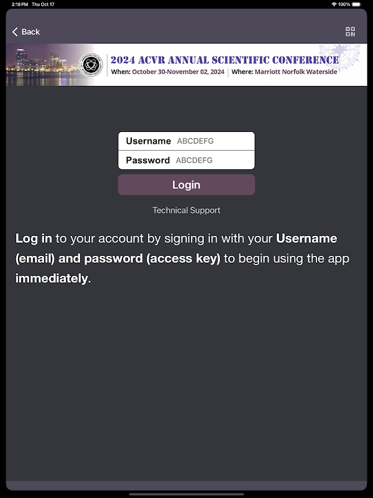Open the Technical Support link
373x498 pixels.
[186, 210]
